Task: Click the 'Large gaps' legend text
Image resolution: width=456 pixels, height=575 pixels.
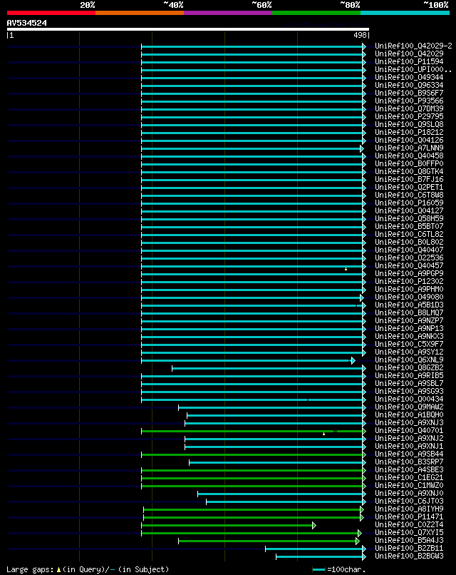Action: [x=31, y=569]
